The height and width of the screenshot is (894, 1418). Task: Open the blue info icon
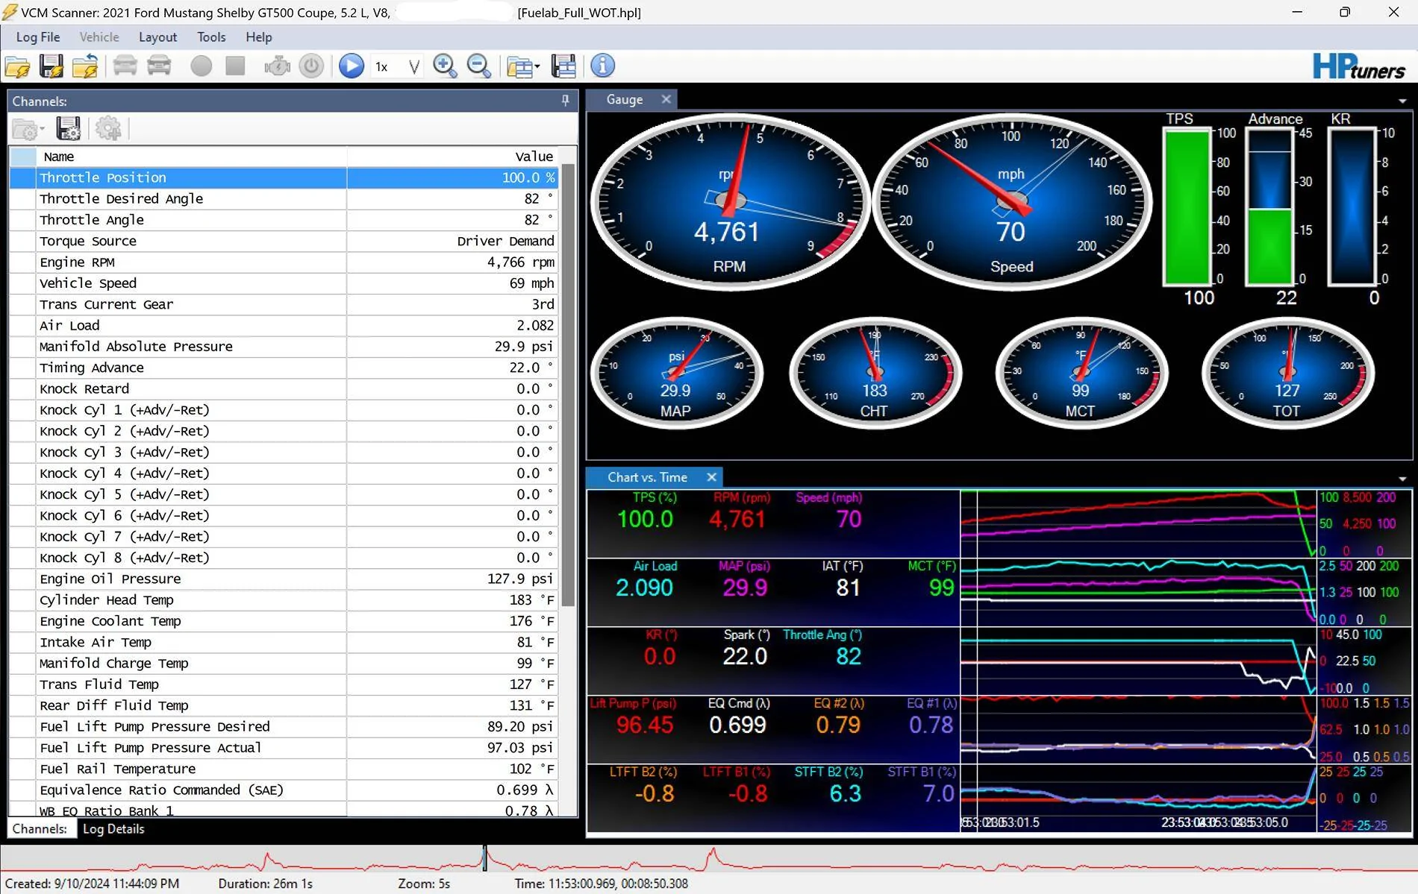pos(602,66)
